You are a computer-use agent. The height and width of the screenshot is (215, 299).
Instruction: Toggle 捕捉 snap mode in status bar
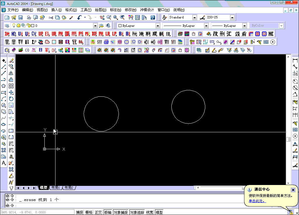[79, 212]
